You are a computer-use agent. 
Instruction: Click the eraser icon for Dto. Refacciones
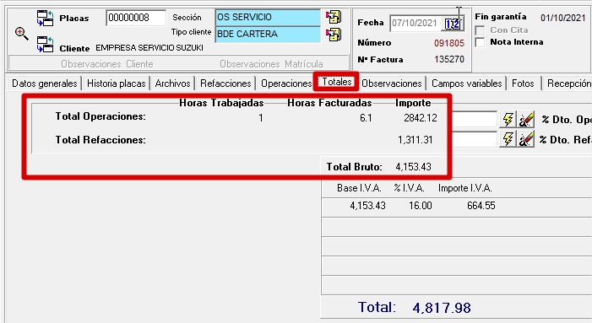click(x=525, y=139)
